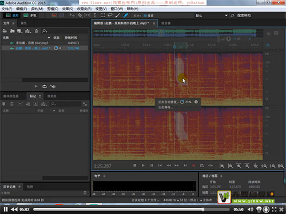Pause the video player
The height and width of the screenshot is (214, 286).
6,209
